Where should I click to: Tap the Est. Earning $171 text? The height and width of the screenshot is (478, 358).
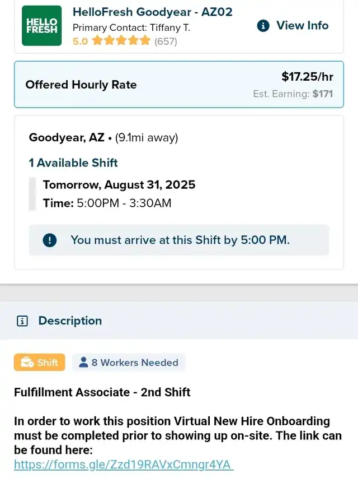pyautogui.click(x=293, y=94)
